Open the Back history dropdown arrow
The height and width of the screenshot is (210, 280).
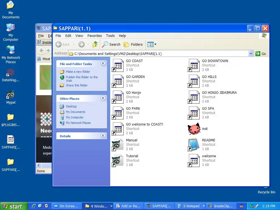[x=74, y=44]
